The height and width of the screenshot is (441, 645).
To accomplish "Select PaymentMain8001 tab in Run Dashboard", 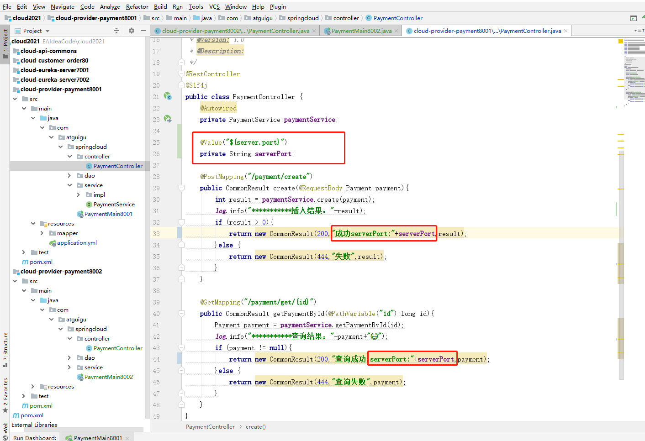I will [x=98, y=438].
